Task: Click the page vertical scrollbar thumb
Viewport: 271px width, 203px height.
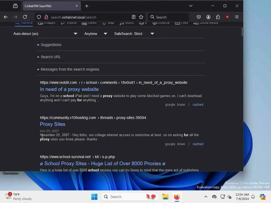Action: click(242, 32)
